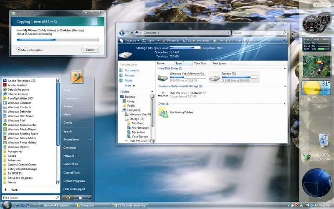
Task: Click the Start menu lock button
Action: tap(80, 198)
